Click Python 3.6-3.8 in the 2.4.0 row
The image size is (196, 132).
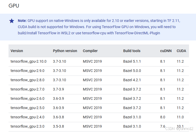[x=58, y=117]
